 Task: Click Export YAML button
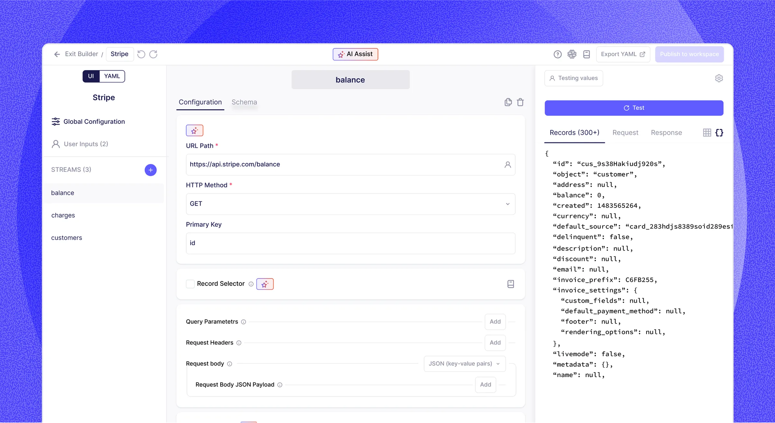point(623,54)
